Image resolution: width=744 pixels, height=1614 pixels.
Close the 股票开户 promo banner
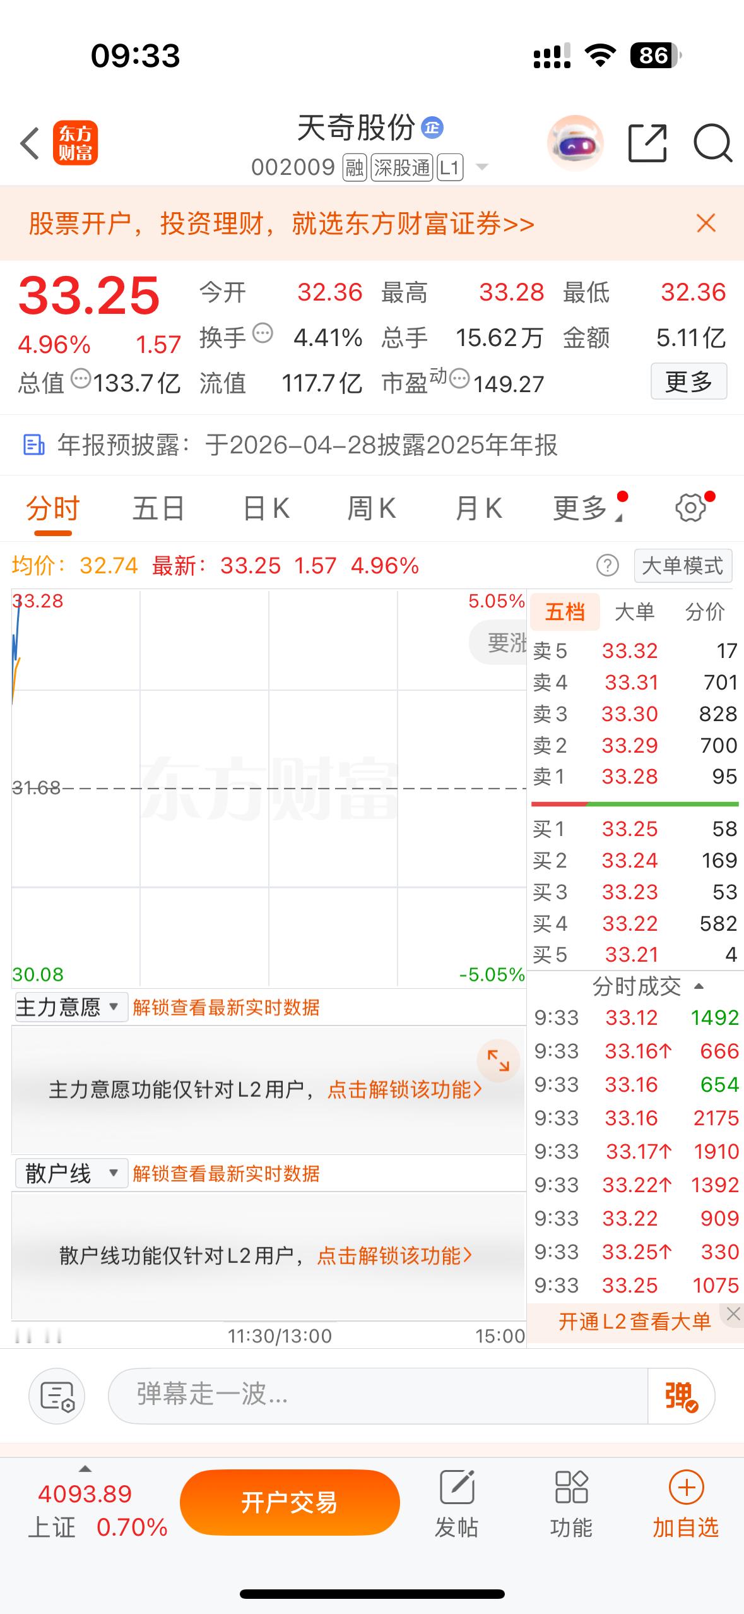[706, 223]
